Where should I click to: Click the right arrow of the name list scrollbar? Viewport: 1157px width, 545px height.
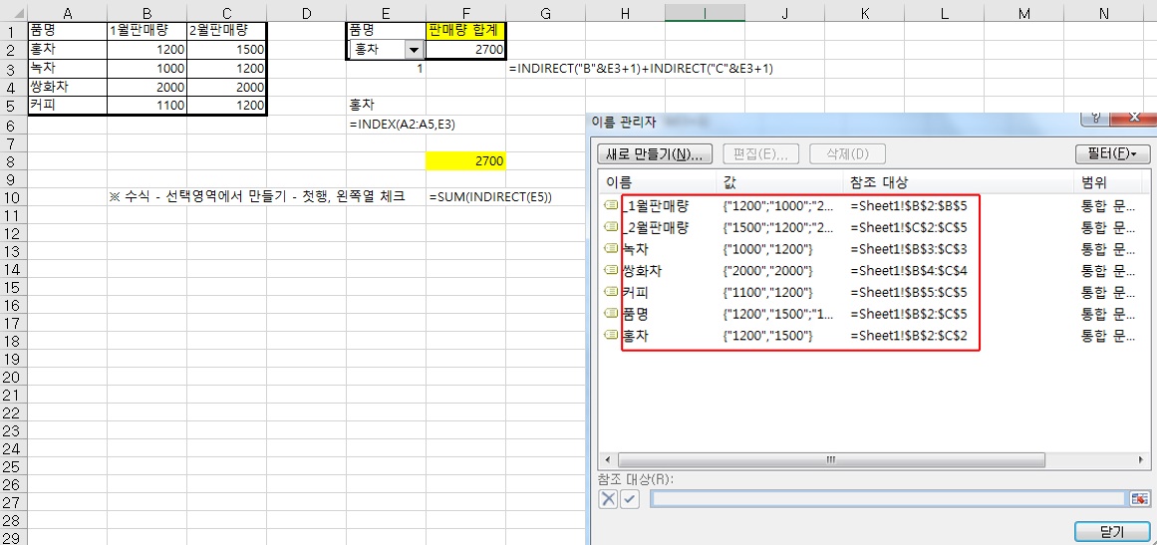pyautogui.click(x=1141, y=458)
